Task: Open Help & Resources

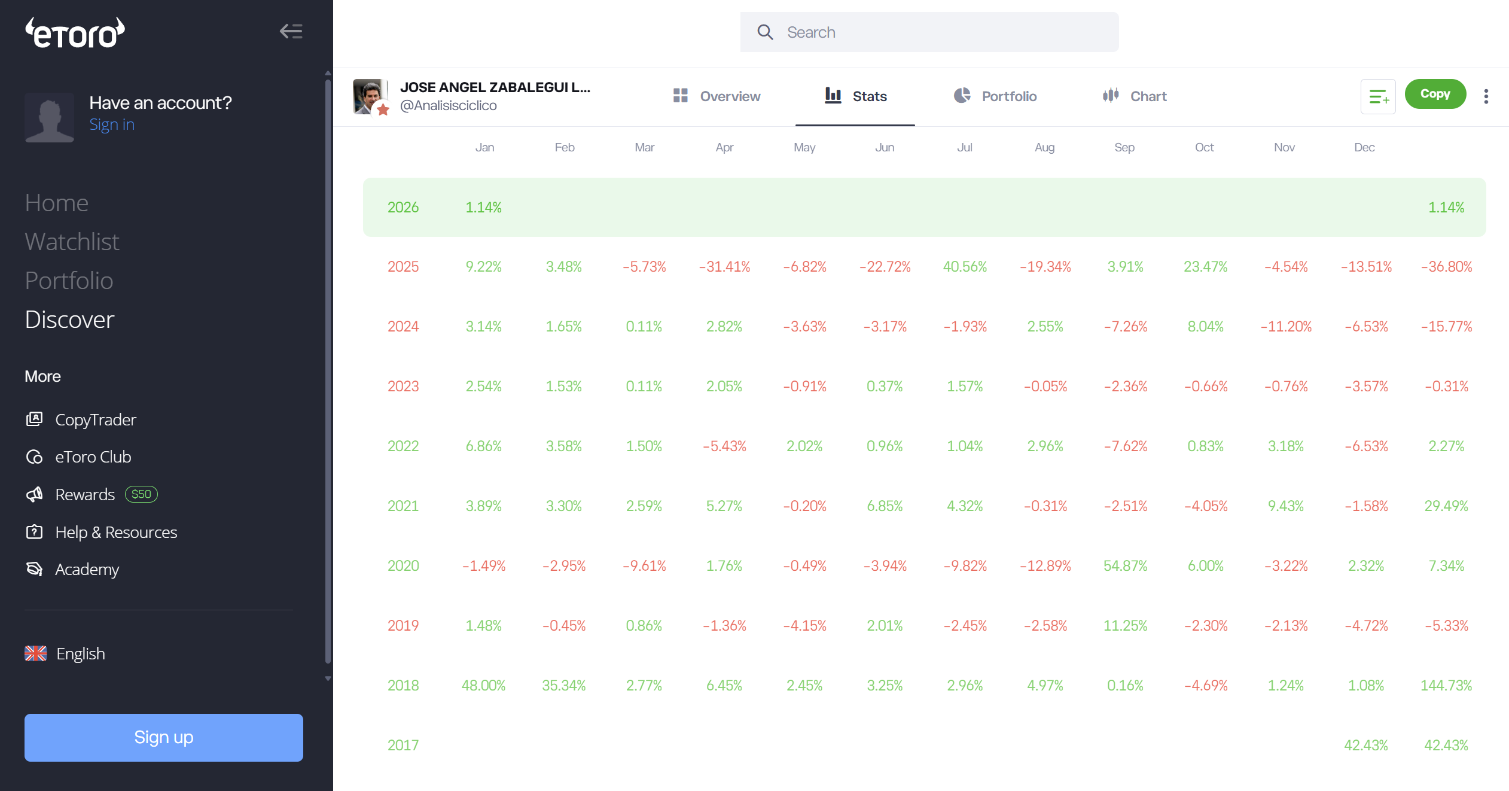Action: pyautogui.click(x=115, y=532)
